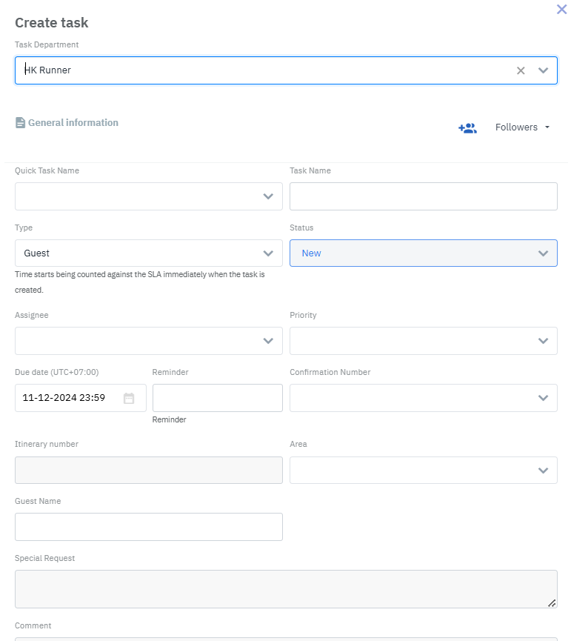Viewport: 571px width, 641px height.
Task: Focus the Reminder input field
Action: pyautogui.click(x=217, y=398)
